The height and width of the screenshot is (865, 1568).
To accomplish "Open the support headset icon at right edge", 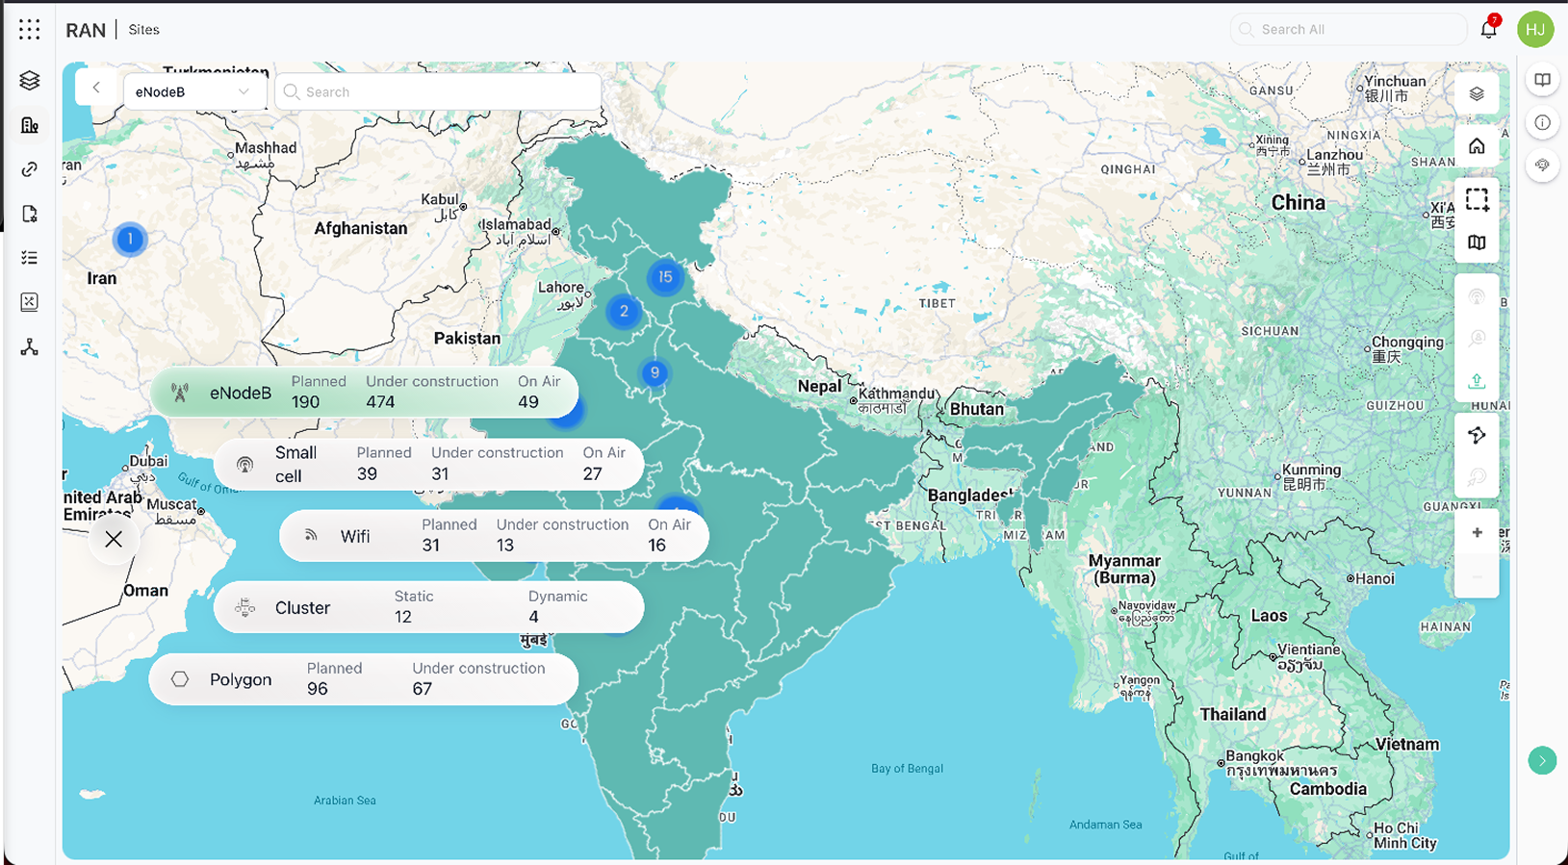I will (1542, 165).
